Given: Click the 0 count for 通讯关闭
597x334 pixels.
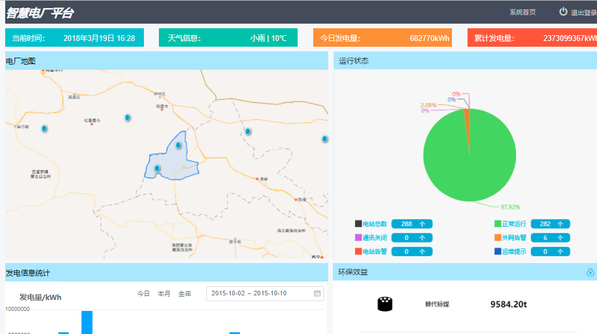Looking at the screenshot, I should (406, 238).
